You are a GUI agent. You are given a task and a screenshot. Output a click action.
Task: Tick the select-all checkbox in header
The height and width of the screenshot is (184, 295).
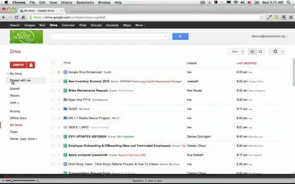(x=53, y=63)
